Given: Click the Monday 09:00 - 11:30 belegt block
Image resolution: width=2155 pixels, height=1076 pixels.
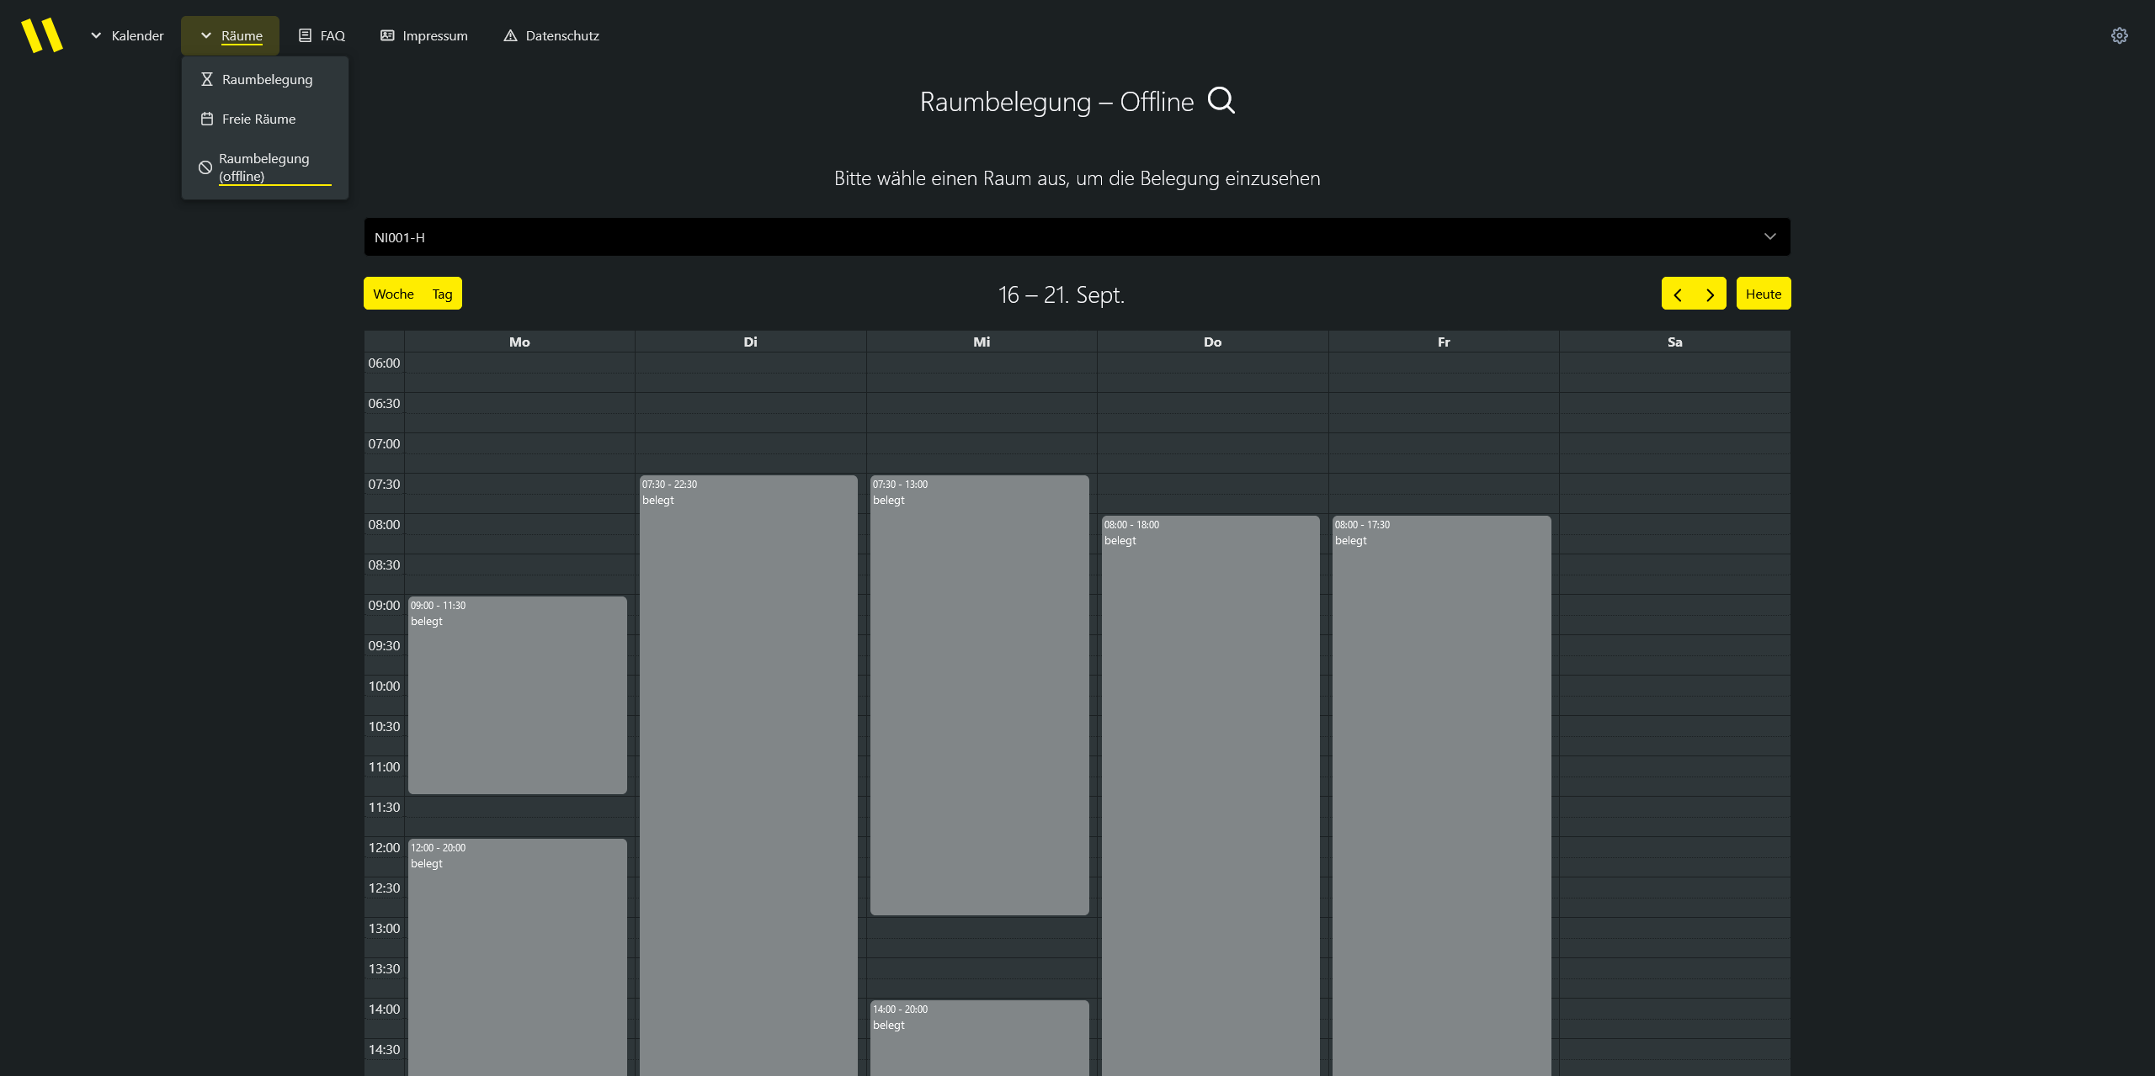Looking at the screenshot, I should (x=517, y=695).
